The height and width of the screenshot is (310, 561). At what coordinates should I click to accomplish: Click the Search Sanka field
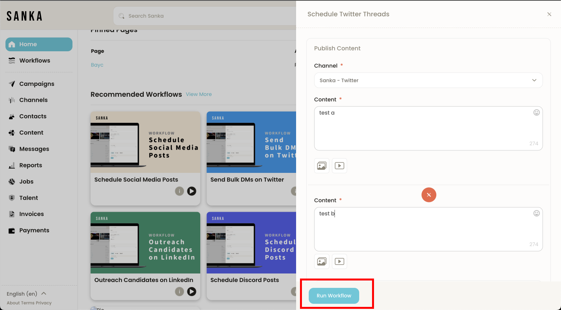pyautogui.click(x=206, y=16)
